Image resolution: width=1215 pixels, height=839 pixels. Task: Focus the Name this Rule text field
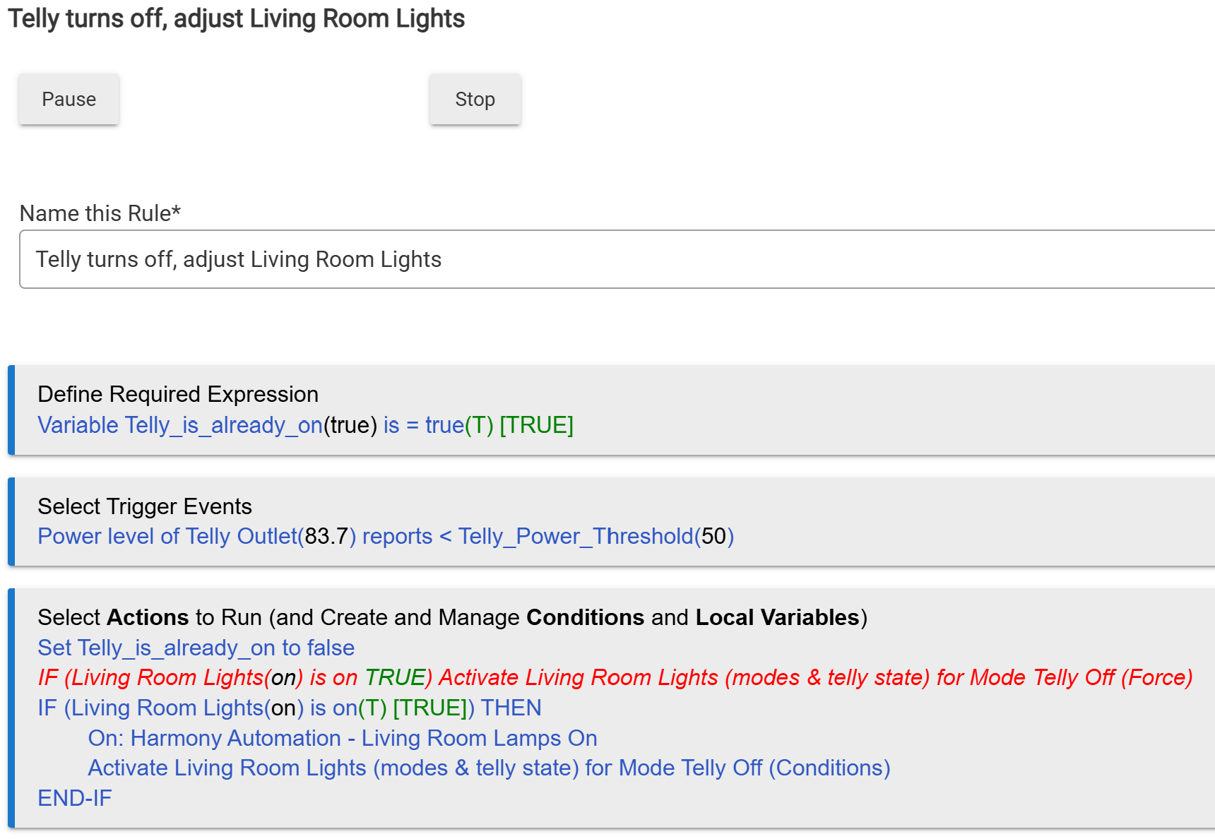click(x=615, y=259)
